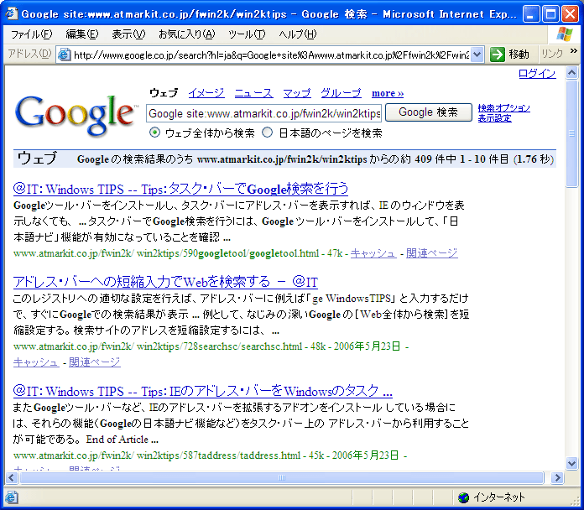
Task: Open 関連ページ link for googletool.html result
Action: pos(431,253)
